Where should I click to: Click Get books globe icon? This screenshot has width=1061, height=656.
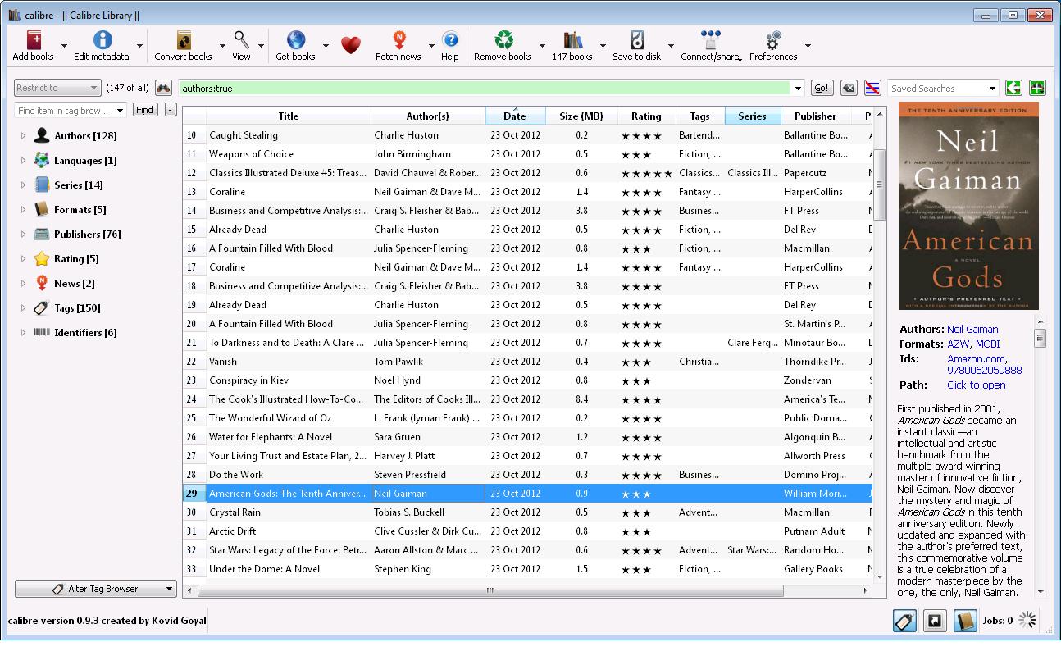tap(295, 40)
